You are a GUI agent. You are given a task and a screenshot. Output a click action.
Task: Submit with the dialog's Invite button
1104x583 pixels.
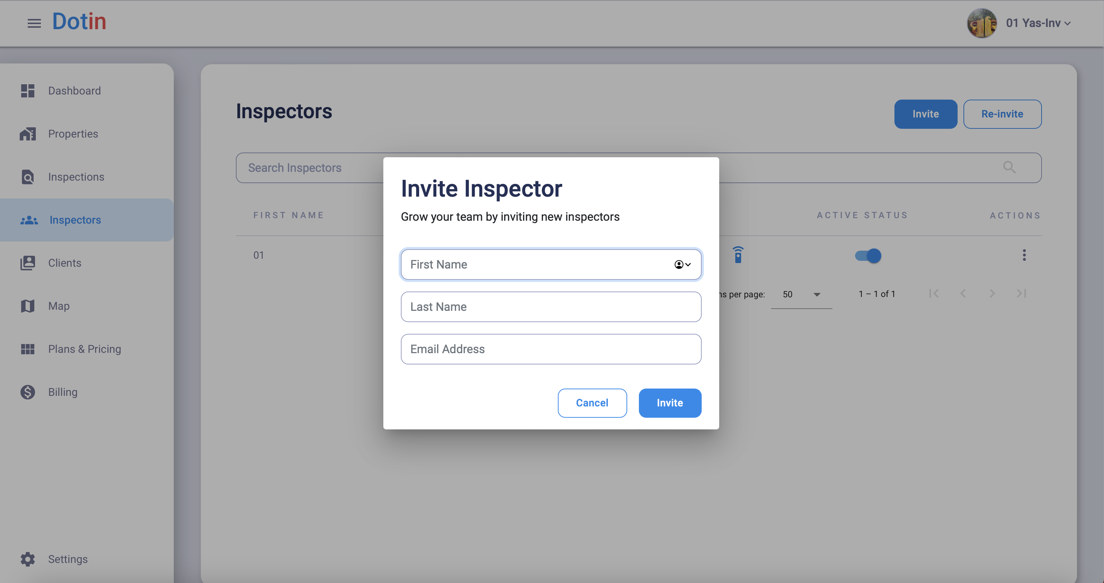[x=670, y=403]
